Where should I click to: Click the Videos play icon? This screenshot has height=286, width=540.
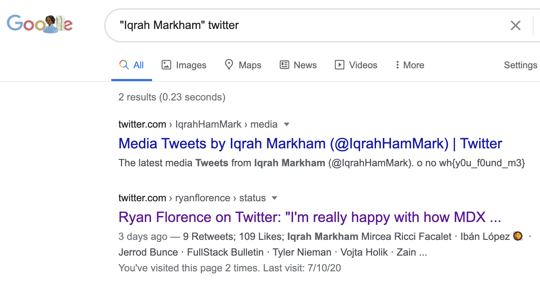coord(339,65)
